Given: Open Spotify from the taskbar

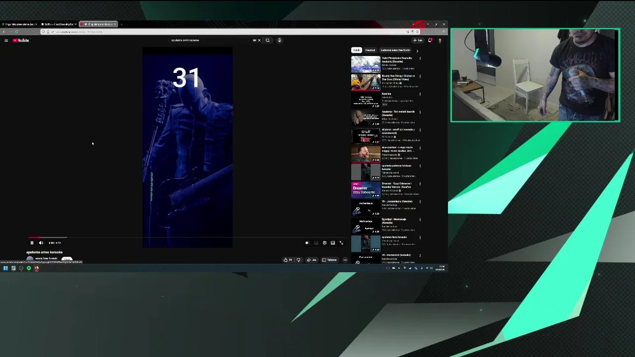Looking at the screenshot, I should pos(29,268).
